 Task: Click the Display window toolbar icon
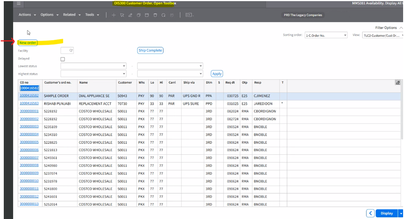(x=147, y=15)
